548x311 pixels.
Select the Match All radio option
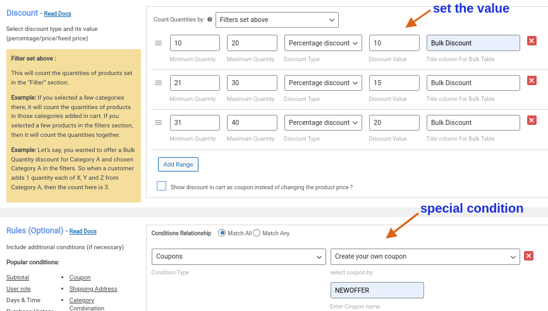[x=222, y=233]
